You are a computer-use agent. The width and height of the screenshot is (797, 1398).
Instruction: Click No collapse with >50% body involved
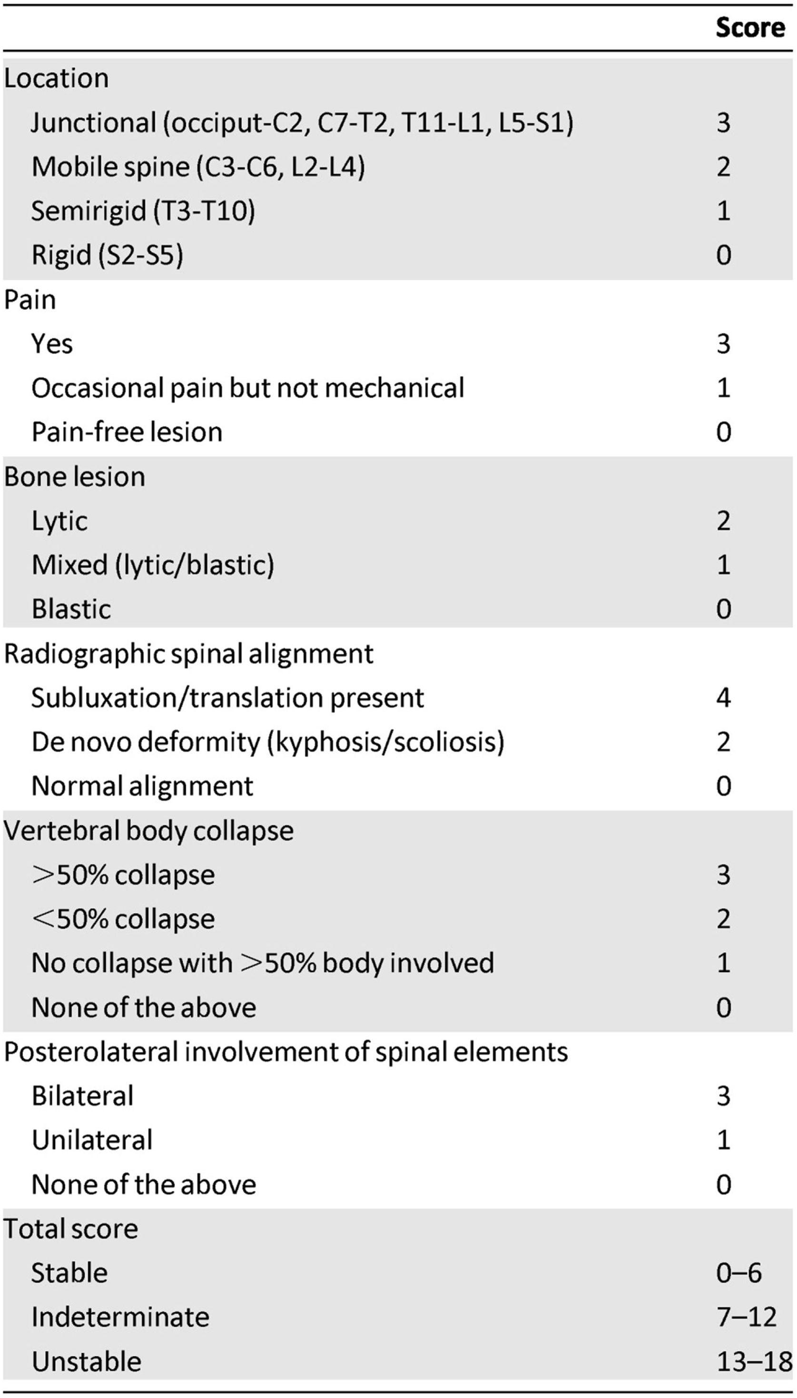pyautogui.click(x=263, y=963)
